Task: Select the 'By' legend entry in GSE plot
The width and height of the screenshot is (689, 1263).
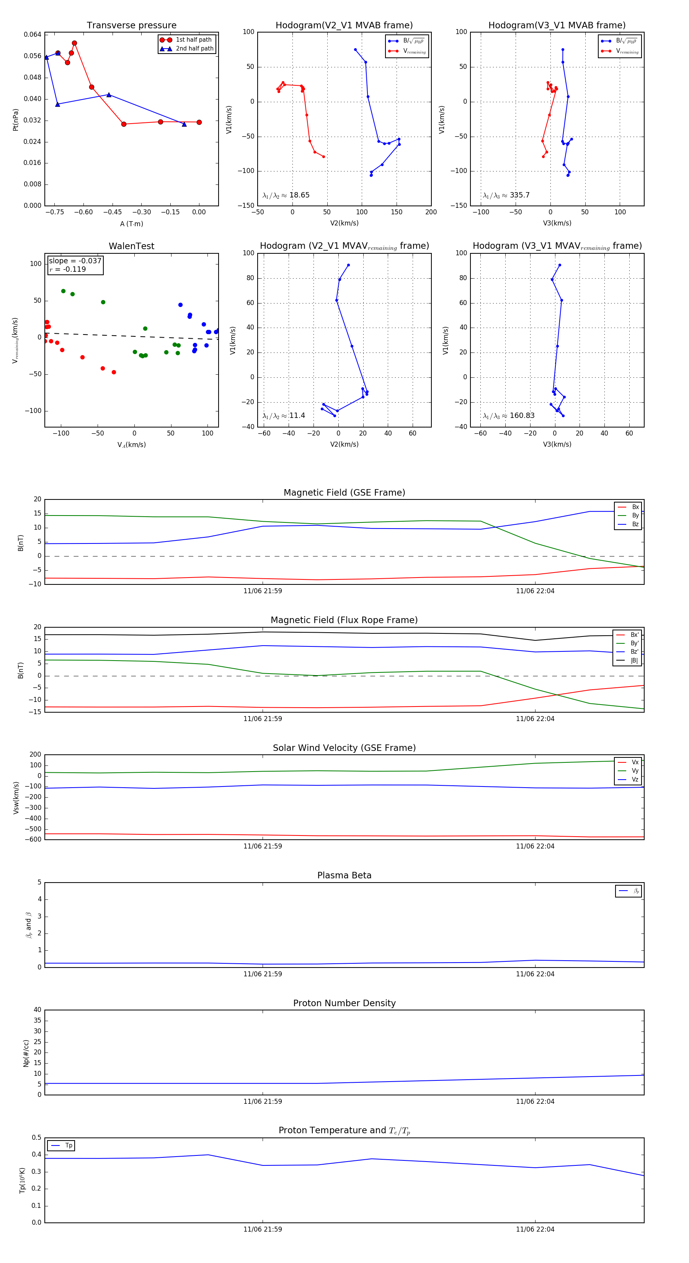Action: pyautogui.click(x=628, y=515)
